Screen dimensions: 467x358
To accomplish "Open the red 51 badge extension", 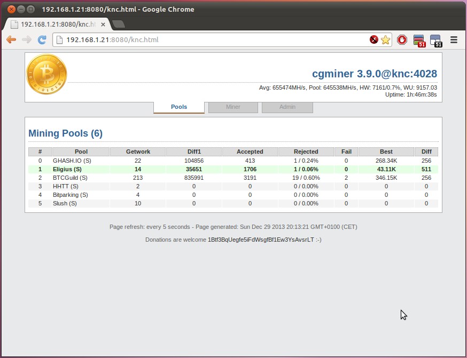I will click(419, 41).
